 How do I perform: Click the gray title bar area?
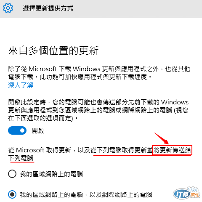point(101,9)
